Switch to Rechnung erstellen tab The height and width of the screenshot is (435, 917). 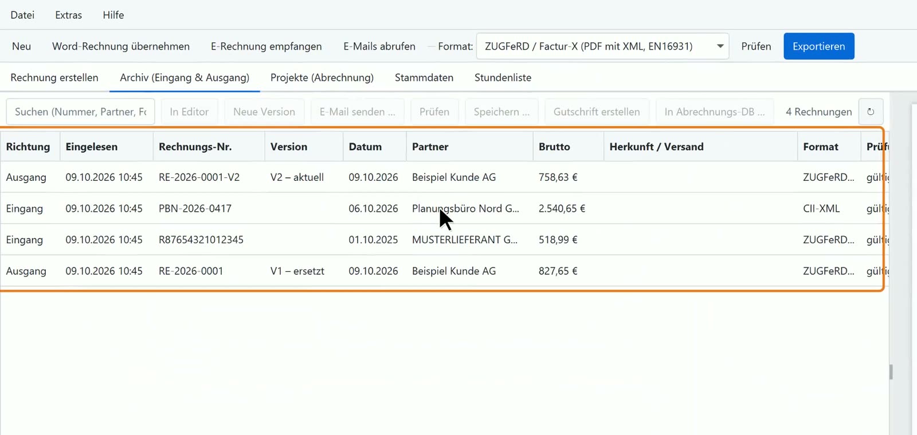[54, 77]
